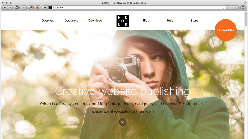
Task: Open the key extension with notification badge
Action: [31, 7]
